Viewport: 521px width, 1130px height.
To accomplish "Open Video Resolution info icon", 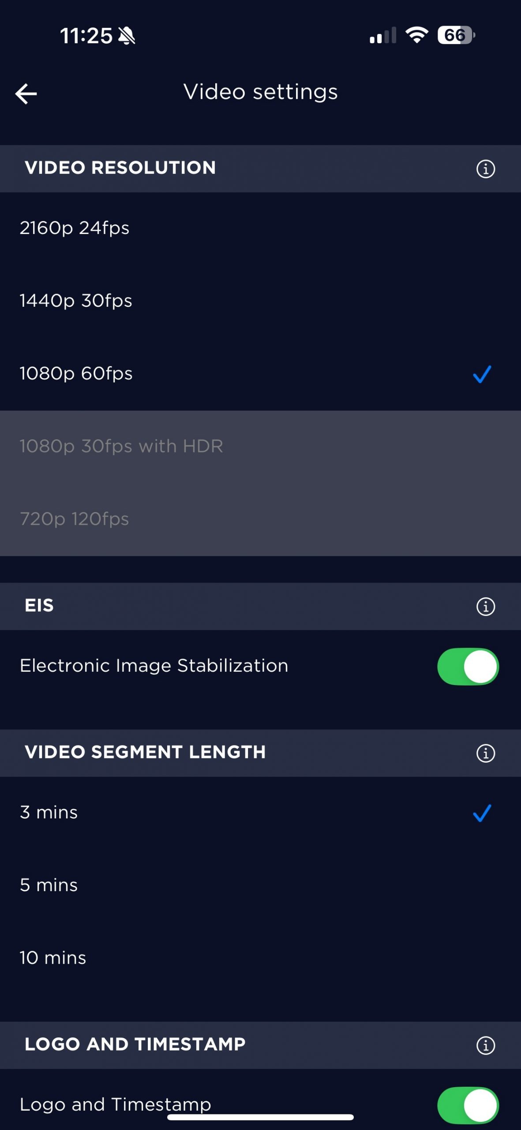I will [x=485, y=169].
